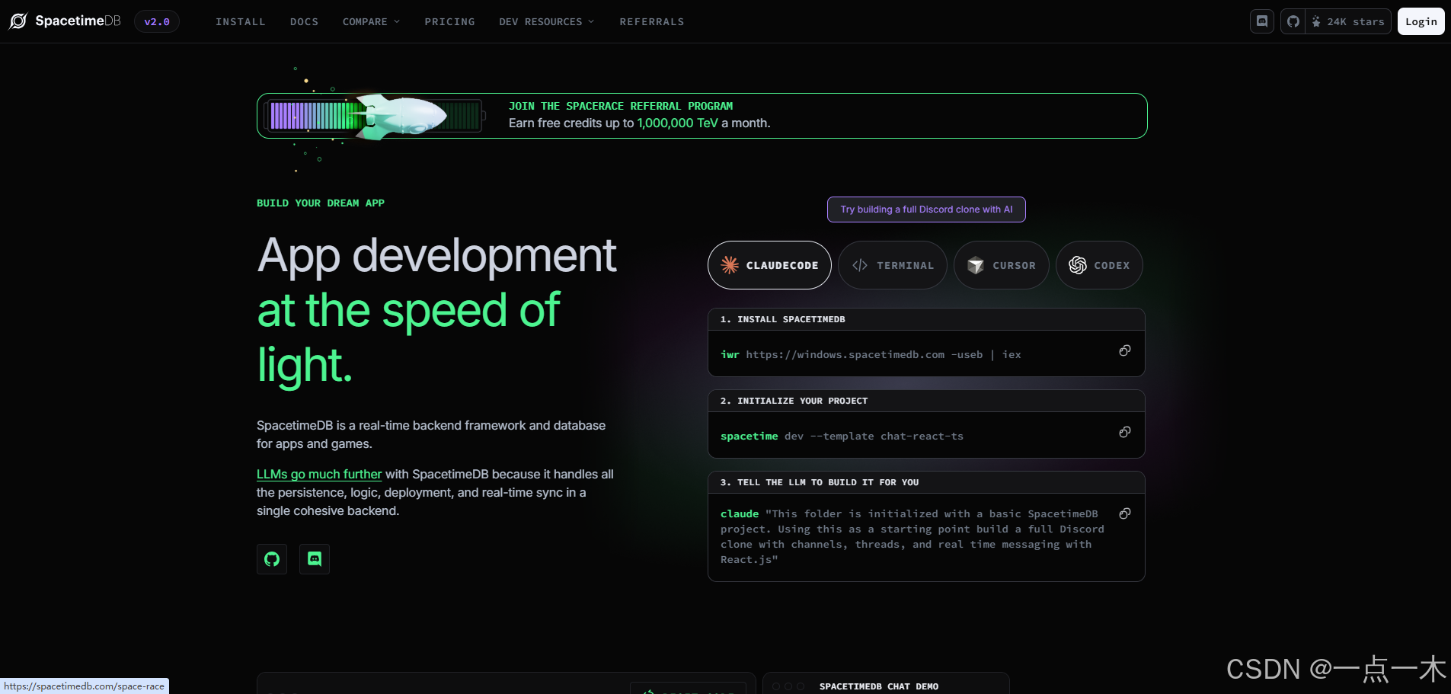Screen dimensions: 1451x694
Task: Open the GitHub icon in the top navigation
Action: point(1293,21)
